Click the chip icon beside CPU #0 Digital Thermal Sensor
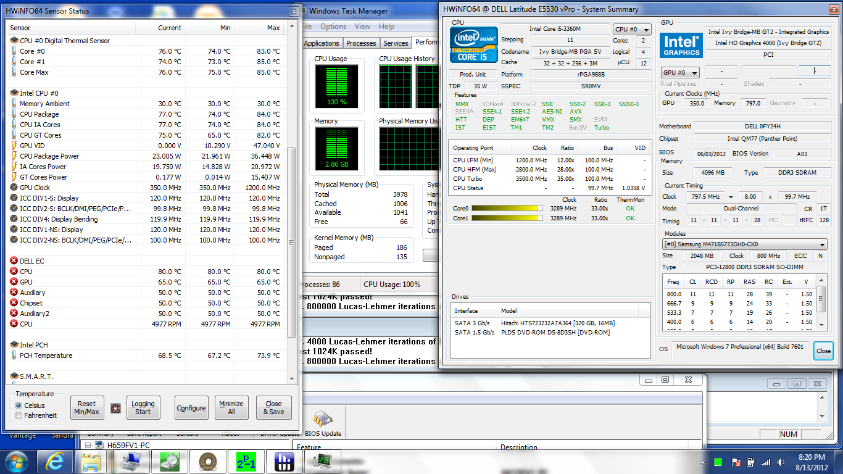Viewport: 843px width, 474px height. pos(14,41)
